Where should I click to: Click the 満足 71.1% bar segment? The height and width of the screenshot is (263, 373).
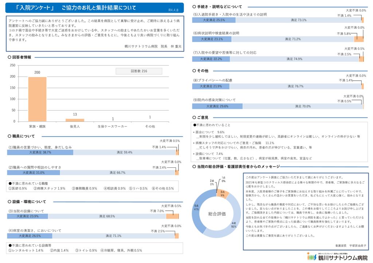(114, 236)
